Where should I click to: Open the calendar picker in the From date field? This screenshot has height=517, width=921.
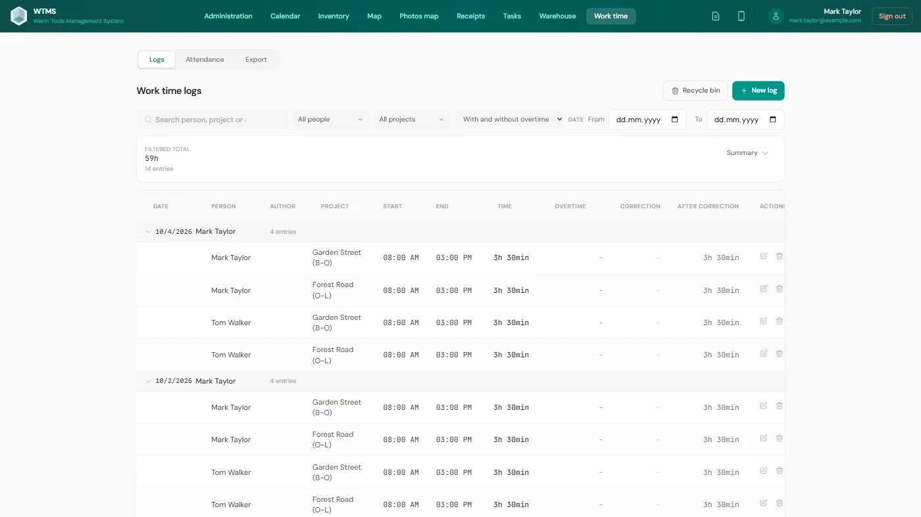674,120
